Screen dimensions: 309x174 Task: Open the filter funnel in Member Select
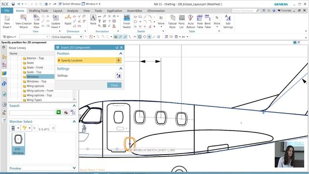point(25,128)
